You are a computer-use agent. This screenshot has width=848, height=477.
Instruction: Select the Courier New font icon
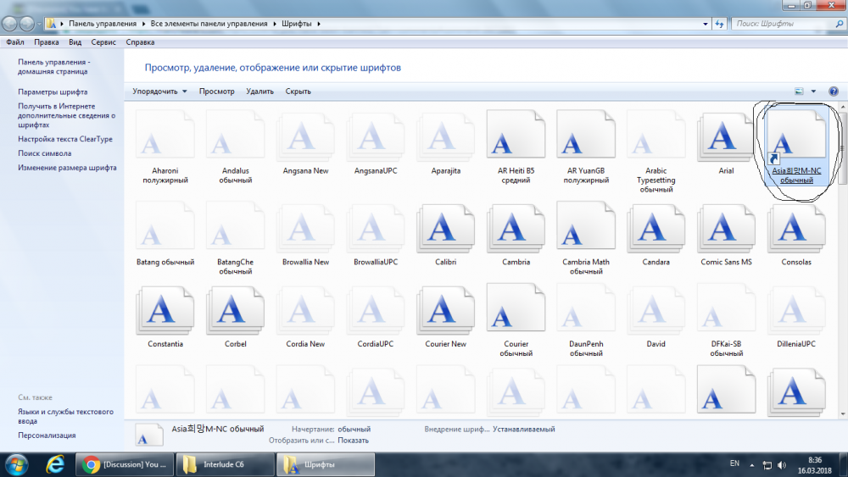(446, 312)
